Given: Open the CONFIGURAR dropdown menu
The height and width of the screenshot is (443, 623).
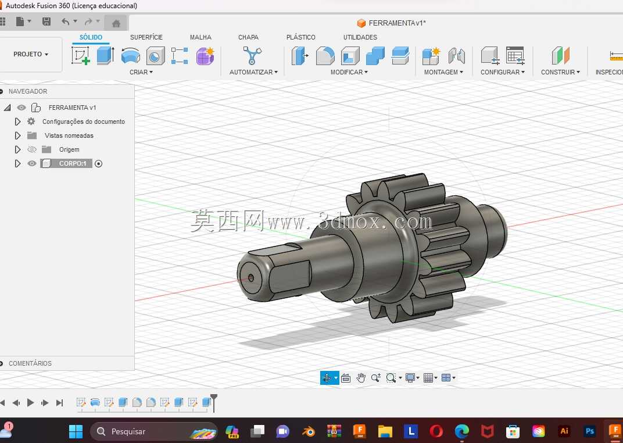Looking at the screenshot, I should (503, 72).
